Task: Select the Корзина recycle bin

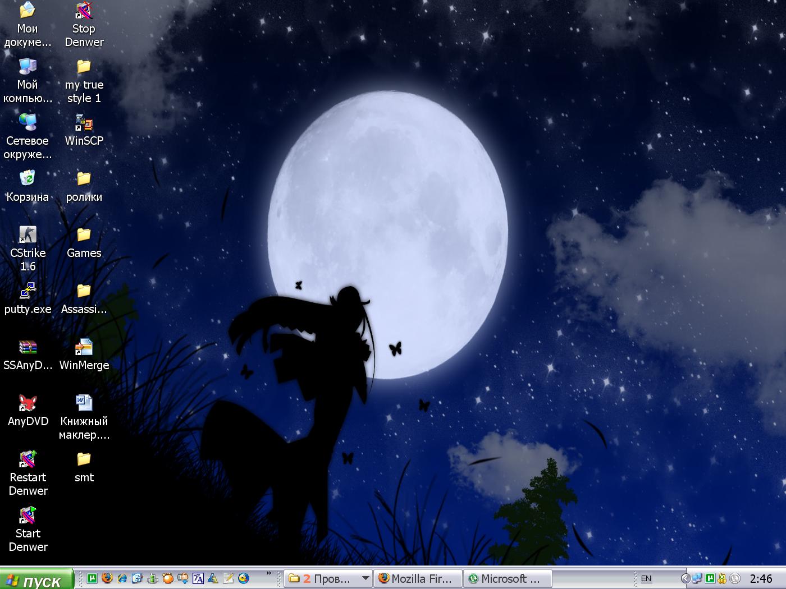Action: (x=28, y=186)
